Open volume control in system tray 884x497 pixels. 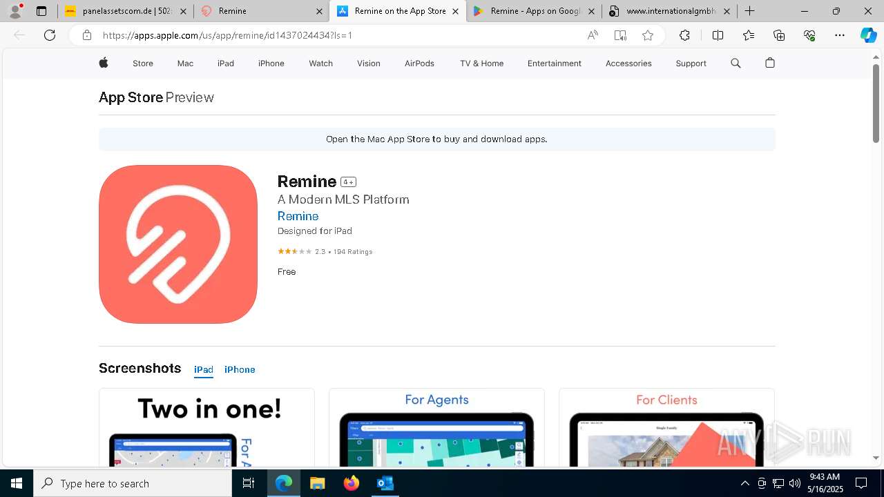(x=795, y=483)
